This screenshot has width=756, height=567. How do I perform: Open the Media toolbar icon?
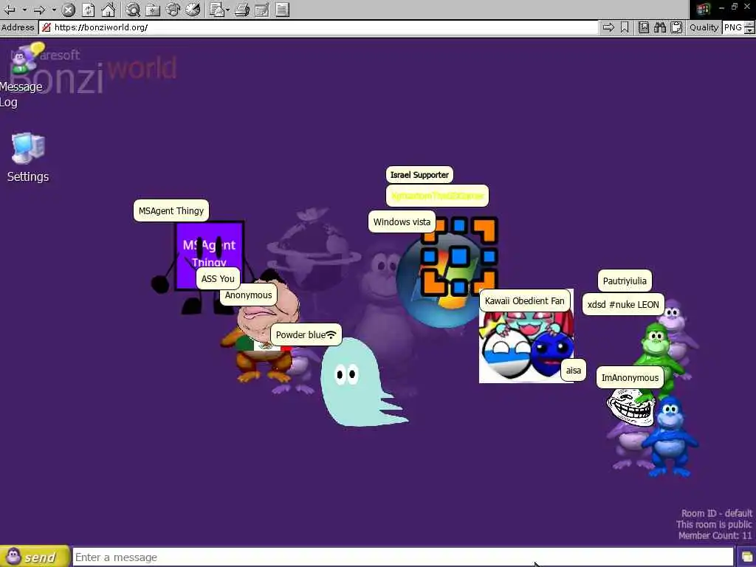click(173, 9)
